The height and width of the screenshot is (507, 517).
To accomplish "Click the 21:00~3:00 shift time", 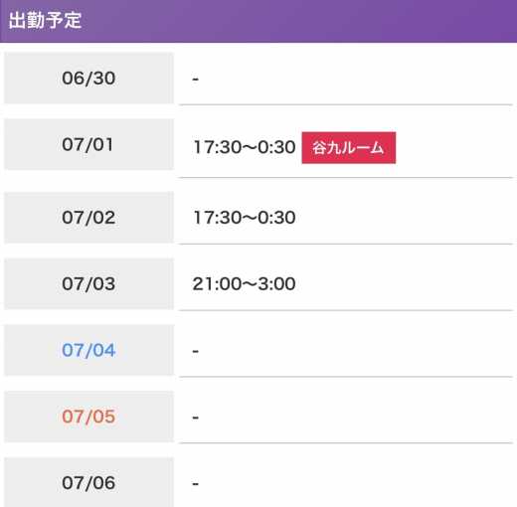I will click(245, 284).
